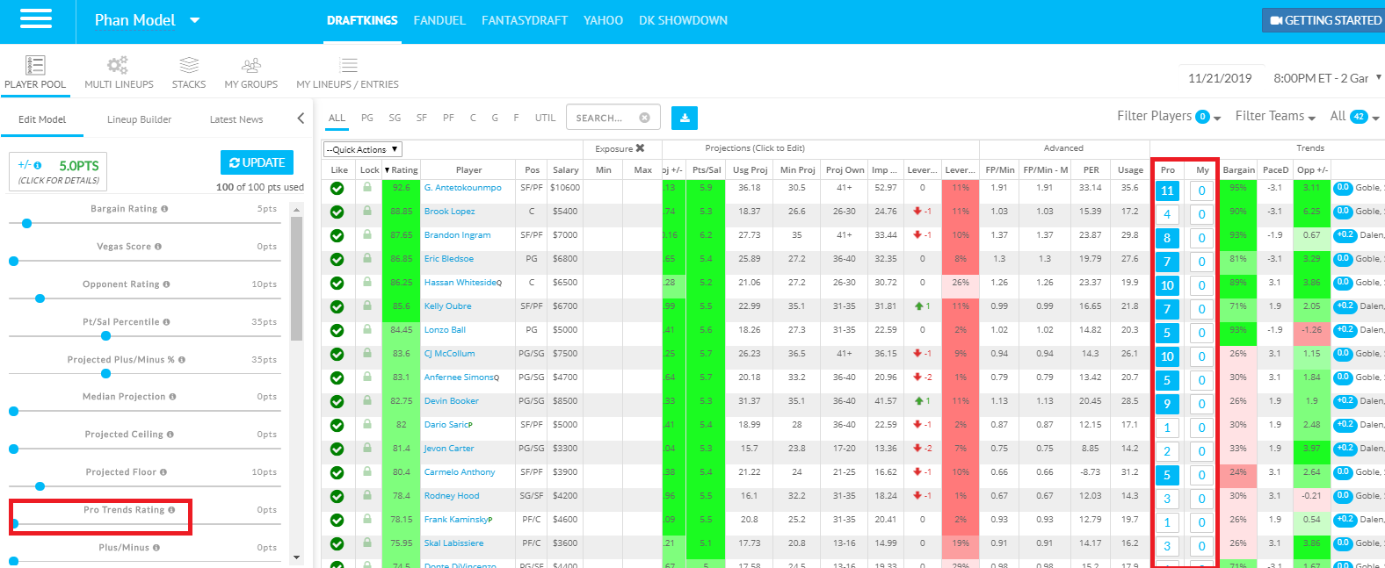Click the Update model button
Screen dimensions: 1385x568
pos(257,162)
